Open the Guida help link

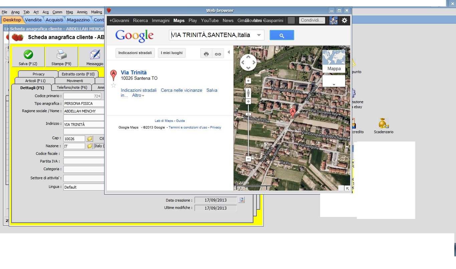point(180,121)
